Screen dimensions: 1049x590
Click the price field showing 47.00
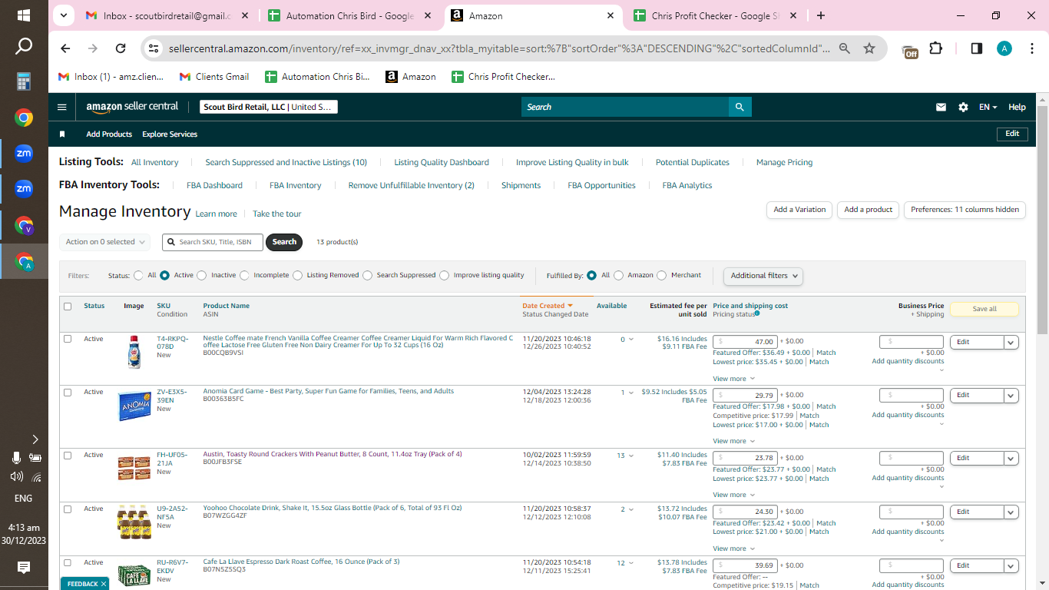point(745,342)
